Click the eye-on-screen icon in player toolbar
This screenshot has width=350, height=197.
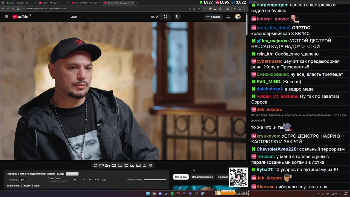tap(107, 165)
